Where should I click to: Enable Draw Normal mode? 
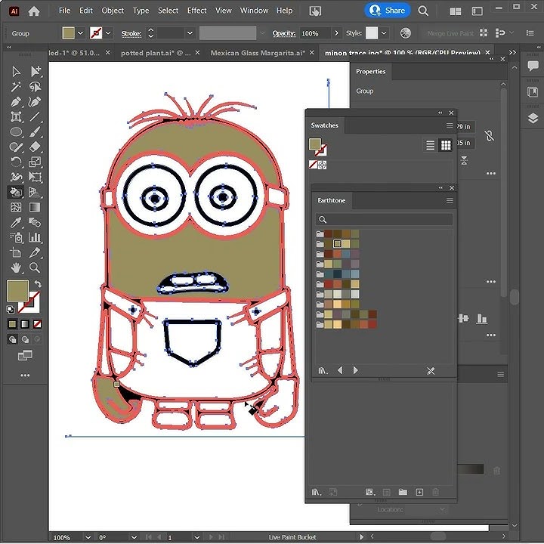click(x=13, y=339)
